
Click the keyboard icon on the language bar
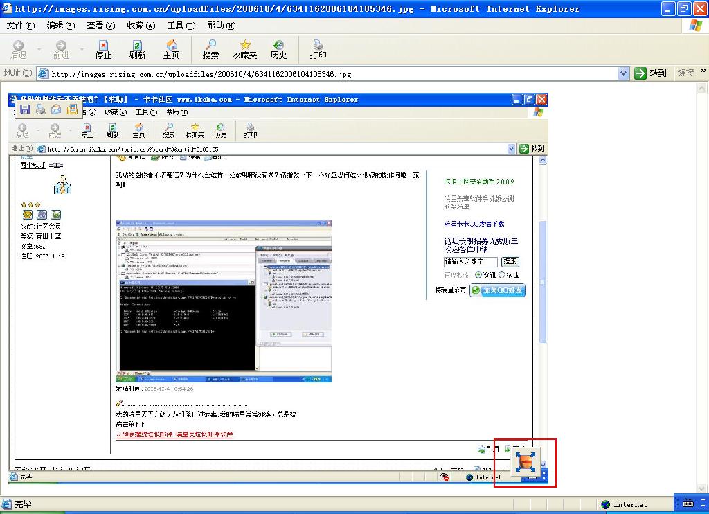coord(688,504)
